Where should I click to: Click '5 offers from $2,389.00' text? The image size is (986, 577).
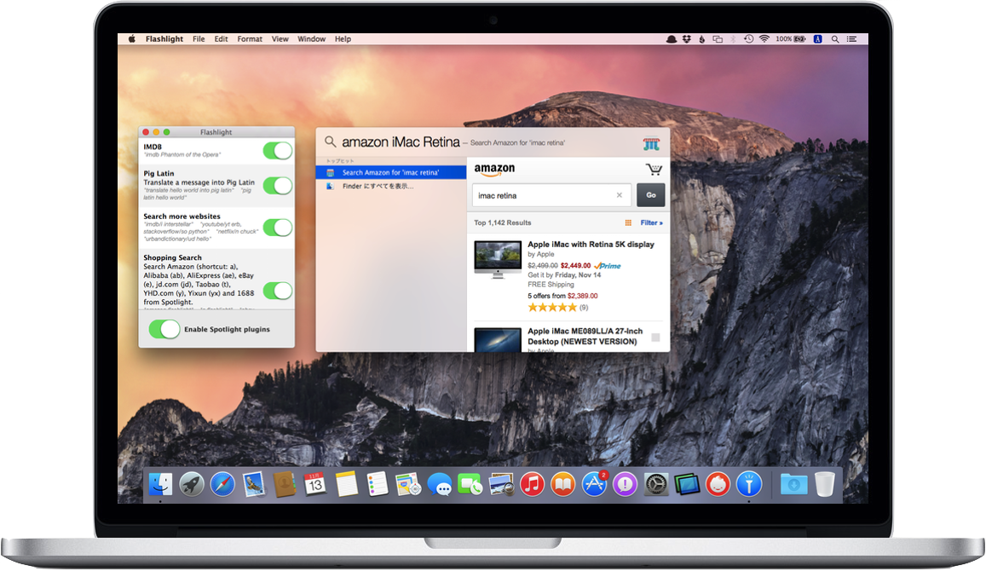tap(562, 296)
